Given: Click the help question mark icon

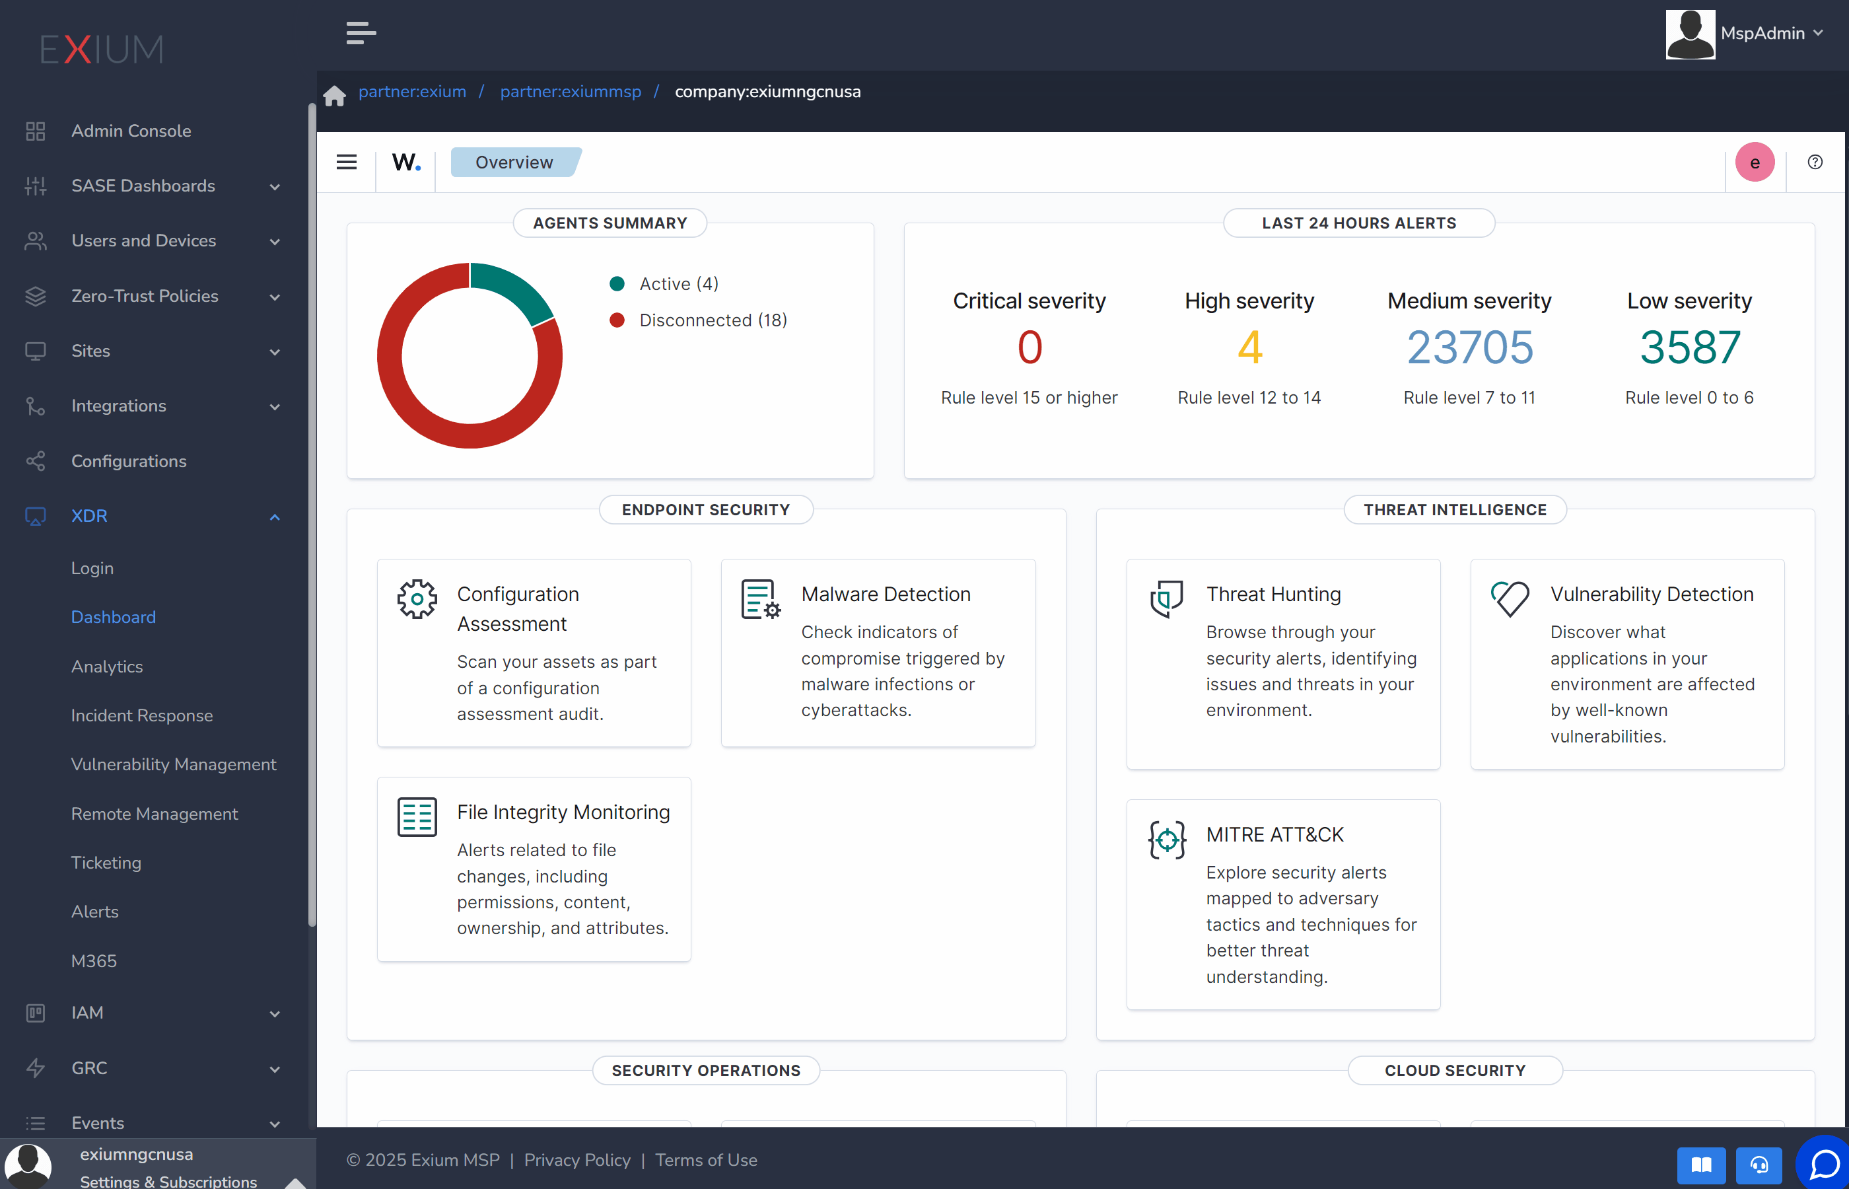Looking at the screenshot, I should (x=1814, y=162).
